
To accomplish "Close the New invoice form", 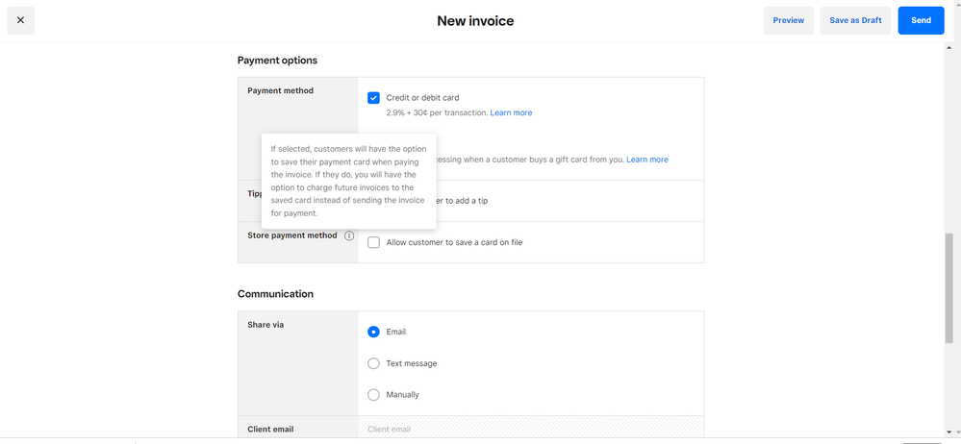I will 21,20.
